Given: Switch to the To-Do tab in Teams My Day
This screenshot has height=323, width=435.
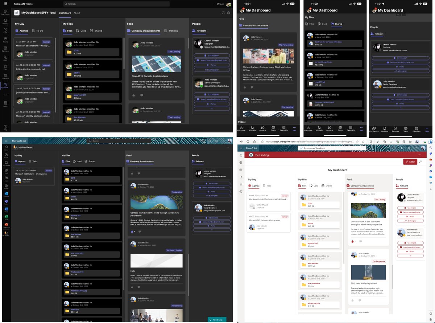Looking at the screenshot, I should tap(37, 31).
